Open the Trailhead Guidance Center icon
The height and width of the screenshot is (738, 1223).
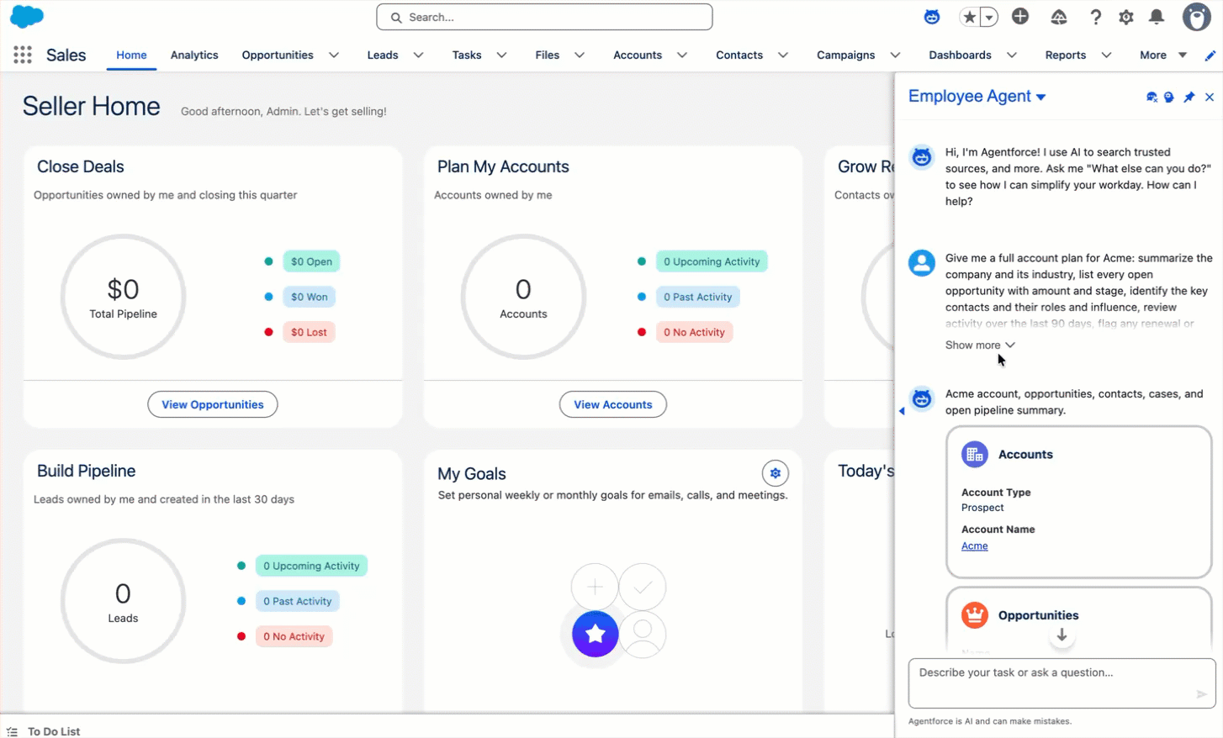[1058, 17]
